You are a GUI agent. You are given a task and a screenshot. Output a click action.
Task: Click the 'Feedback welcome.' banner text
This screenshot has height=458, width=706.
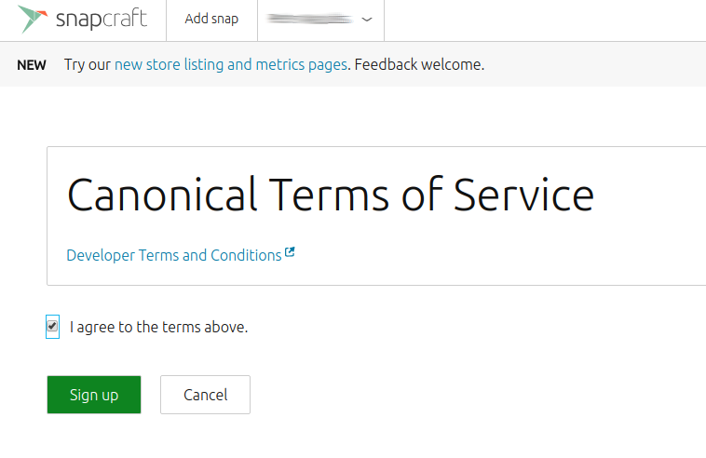419,65
